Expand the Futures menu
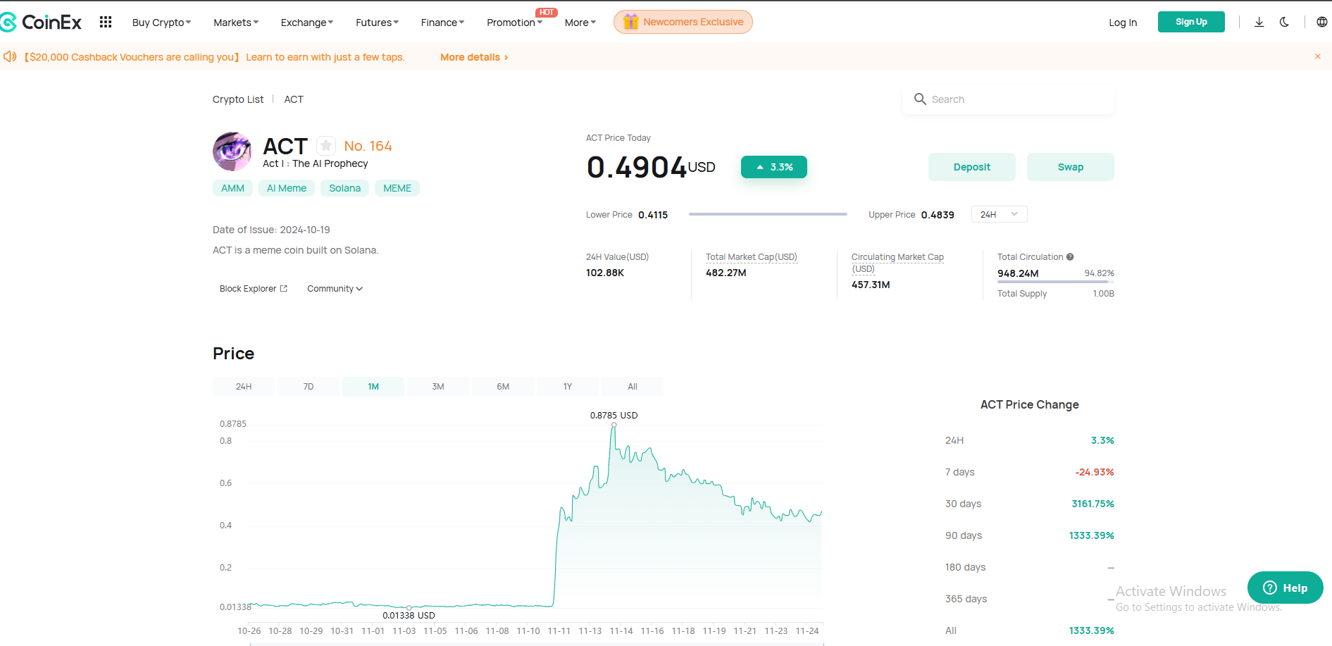Screen dimensions: 1332x646 [x=377, y=23]
